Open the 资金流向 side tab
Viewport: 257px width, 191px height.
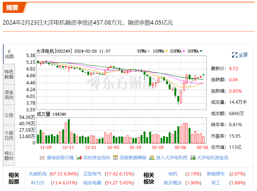9,94
